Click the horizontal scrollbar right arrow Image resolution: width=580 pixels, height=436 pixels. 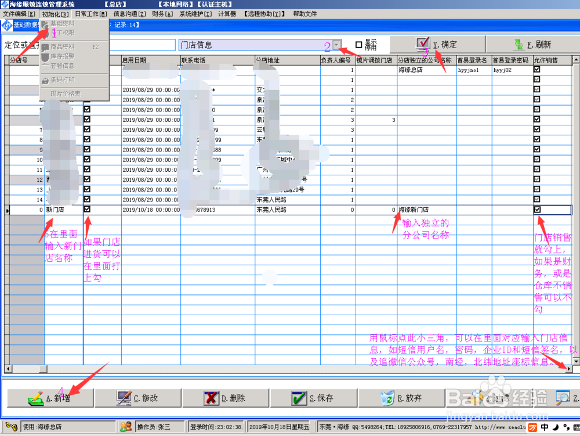[569, 369]
